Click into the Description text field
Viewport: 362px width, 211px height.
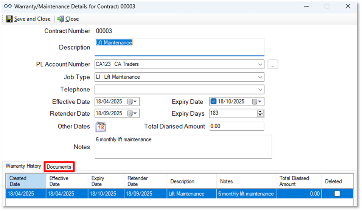click(x=179, y=47)
